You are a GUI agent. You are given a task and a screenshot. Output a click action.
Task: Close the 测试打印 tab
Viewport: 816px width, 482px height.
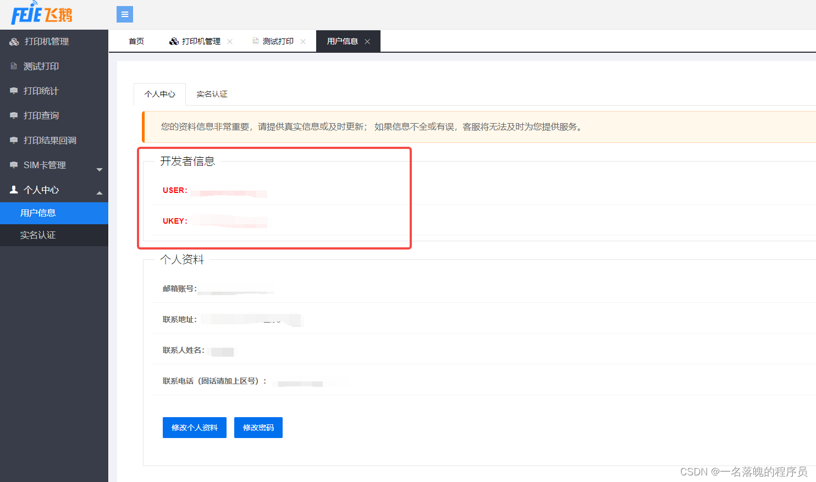pyautogui.click(x=303, y=42)
